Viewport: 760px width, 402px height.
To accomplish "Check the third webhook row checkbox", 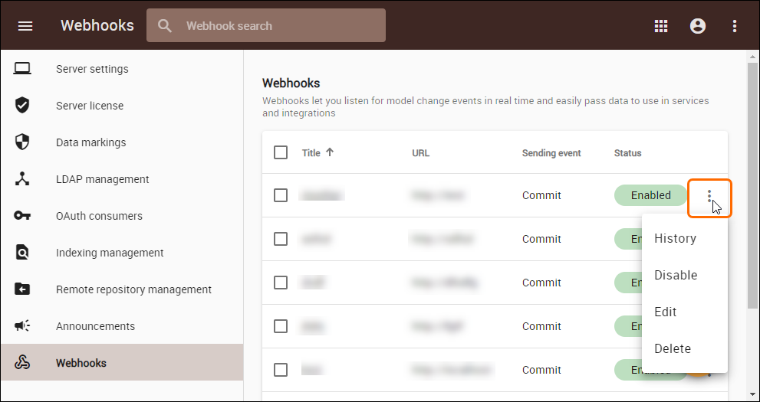I will pos(281,283).
